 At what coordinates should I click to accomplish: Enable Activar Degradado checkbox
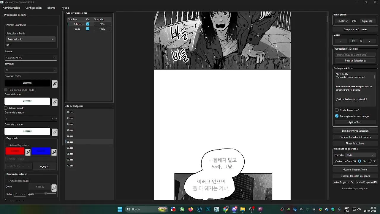click(x=7, y=145)
